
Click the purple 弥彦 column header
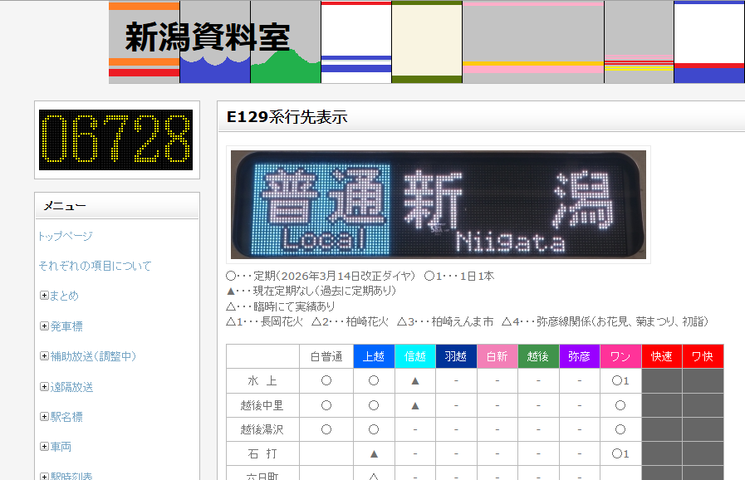[579, 356]
